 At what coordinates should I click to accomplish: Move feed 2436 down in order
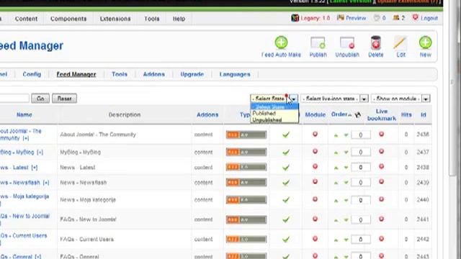pyautogui.click(x=346, y=135)
